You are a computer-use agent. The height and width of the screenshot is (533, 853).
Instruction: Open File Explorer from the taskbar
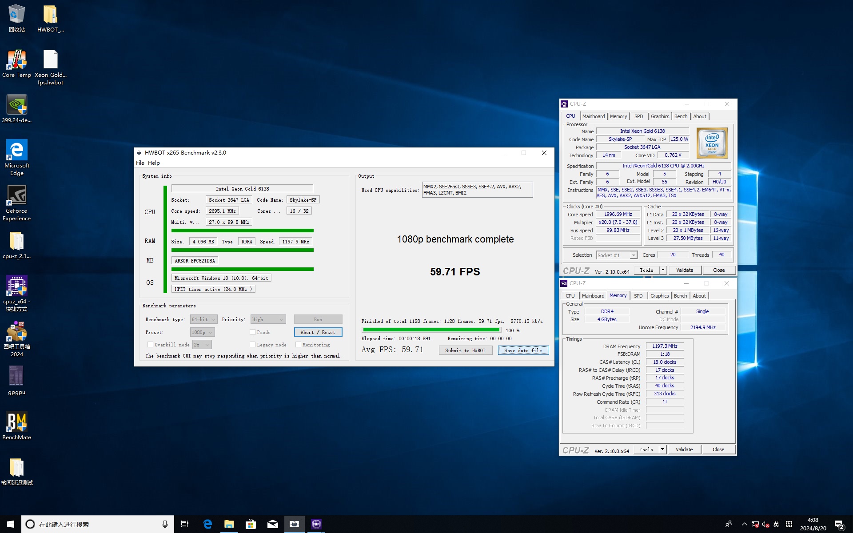pos(229,524)
